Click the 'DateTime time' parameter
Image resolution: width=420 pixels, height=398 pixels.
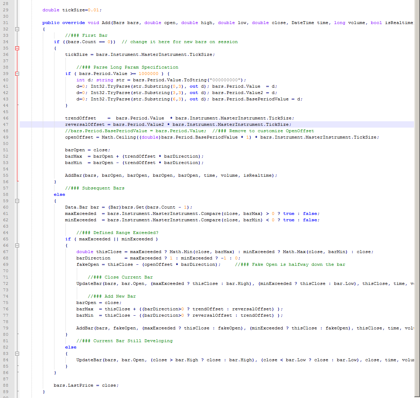[x=310, y=23]
